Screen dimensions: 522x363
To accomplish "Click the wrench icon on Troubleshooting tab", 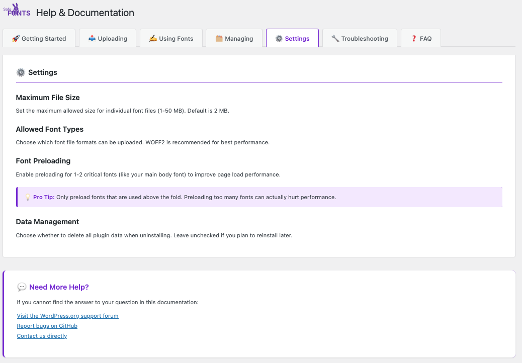I will tap(335, 39).
